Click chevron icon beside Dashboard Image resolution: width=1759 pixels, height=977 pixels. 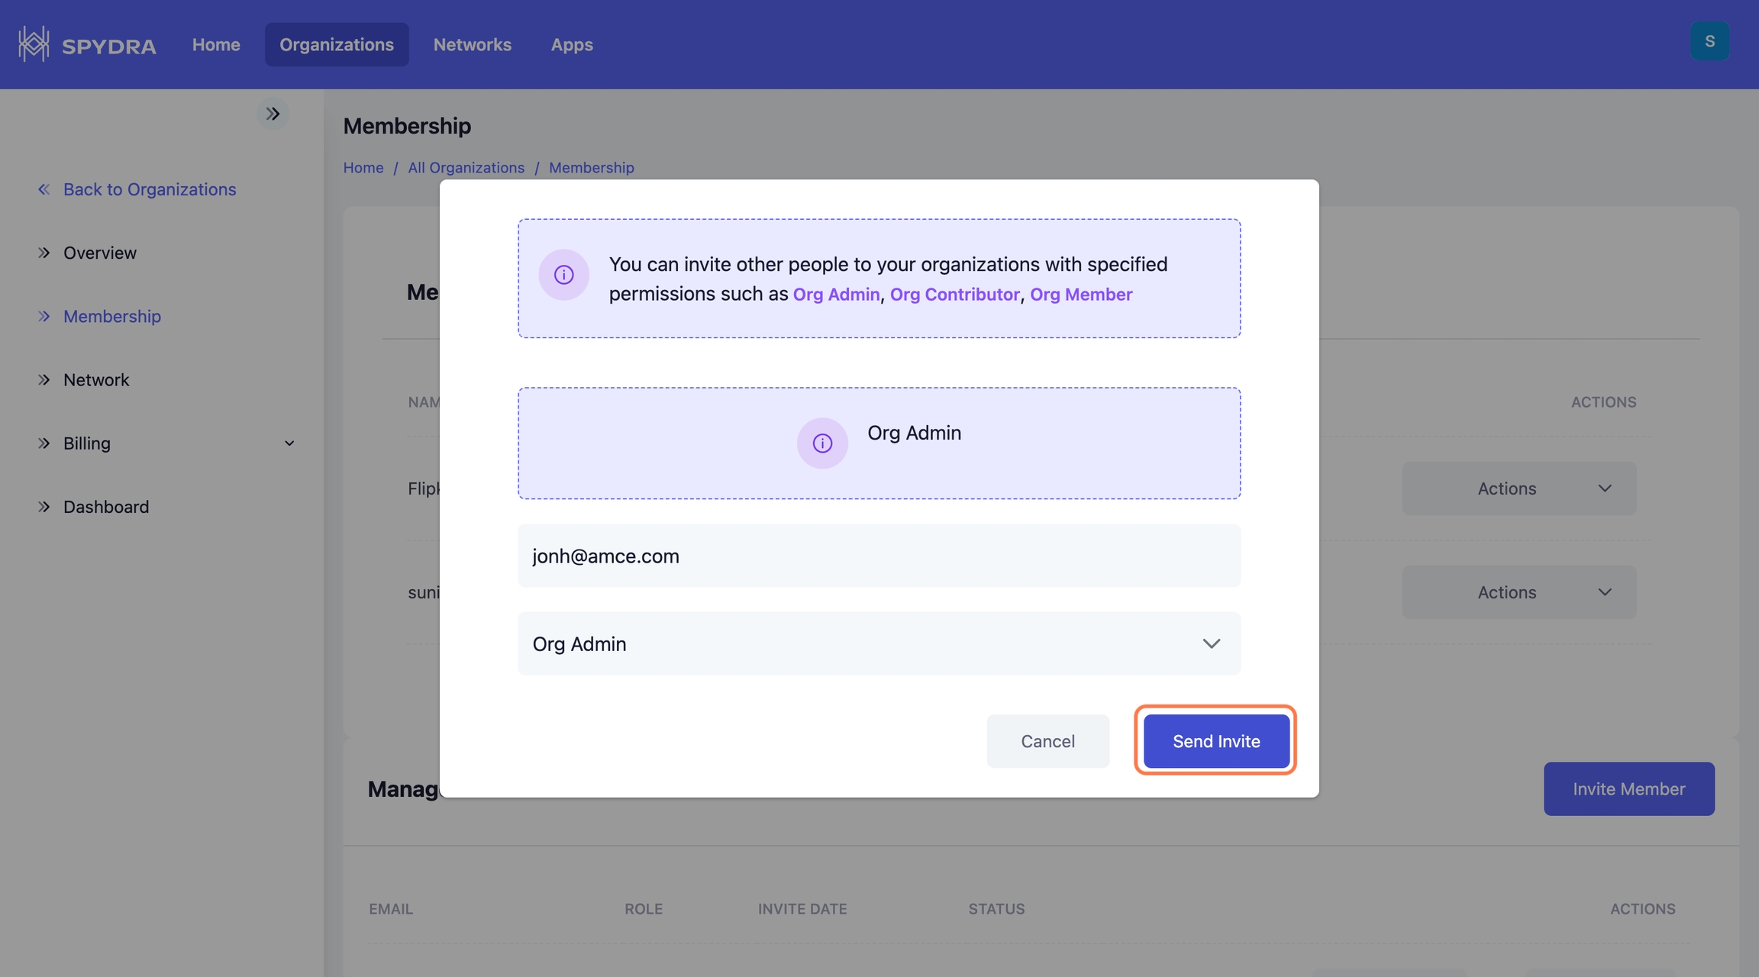click(x=44, y=507)
